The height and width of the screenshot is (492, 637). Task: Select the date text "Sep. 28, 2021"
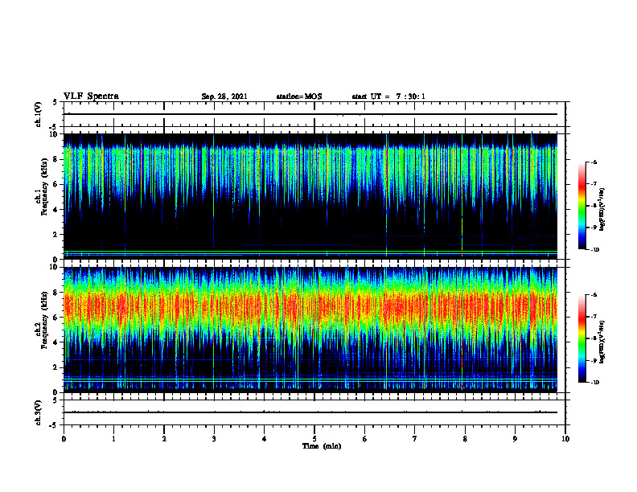tap(224, 96)
